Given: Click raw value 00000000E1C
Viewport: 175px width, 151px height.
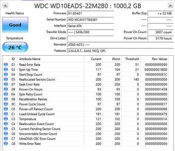Looking at the screenshot, I should coord(156,74).
